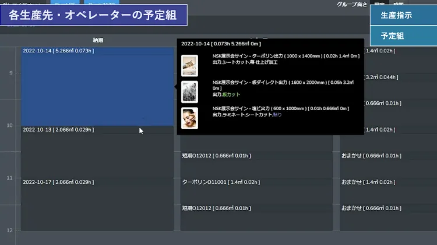Click the 12 o'clock time axis label
This screenshot has height=245, width=437.
[10, 230]
